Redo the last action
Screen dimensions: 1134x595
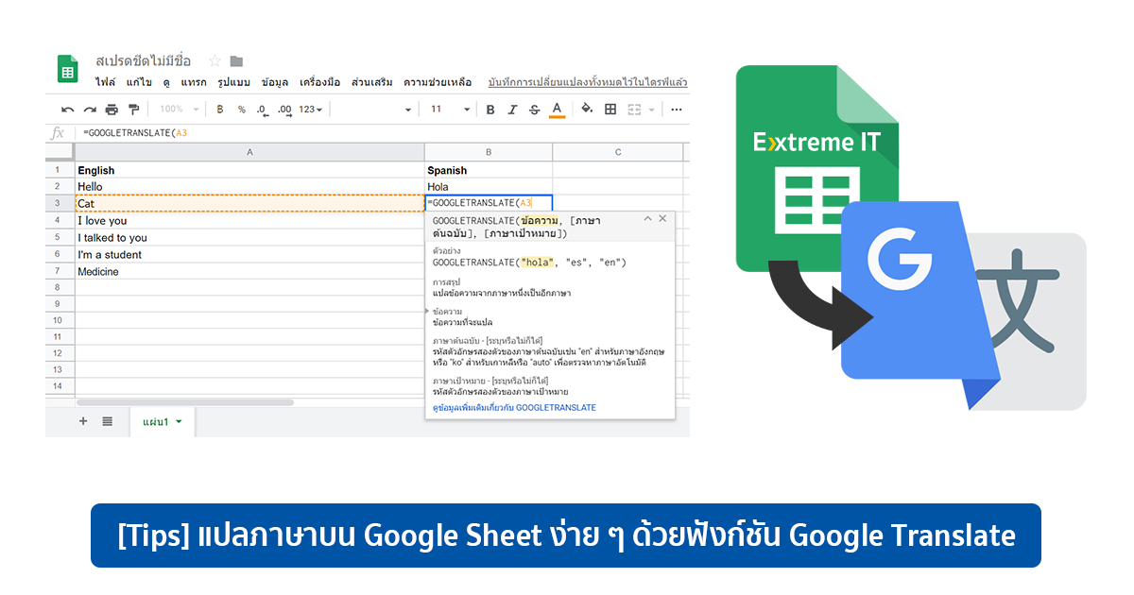click(90, 110)
